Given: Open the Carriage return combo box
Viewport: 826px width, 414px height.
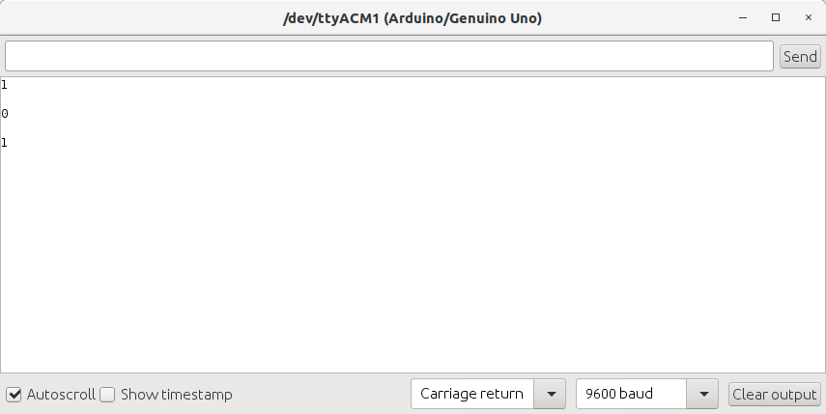Looking at the screenshot, I should tap(472, 394).
